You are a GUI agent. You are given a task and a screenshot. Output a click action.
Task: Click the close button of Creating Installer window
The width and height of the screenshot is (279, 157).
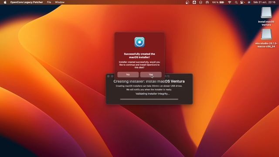click(x=109, y=76)
